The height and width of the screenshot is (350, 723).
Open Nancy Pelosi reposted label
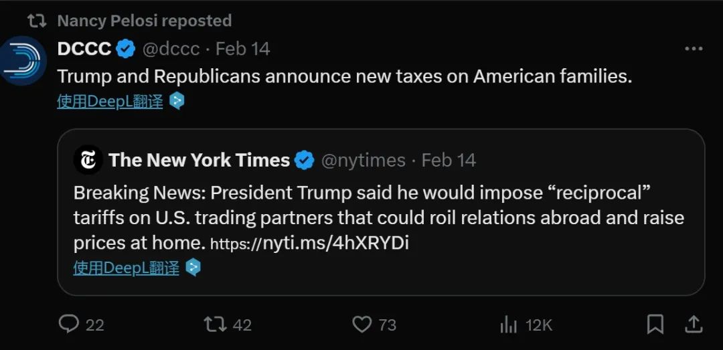coord(144,21)
